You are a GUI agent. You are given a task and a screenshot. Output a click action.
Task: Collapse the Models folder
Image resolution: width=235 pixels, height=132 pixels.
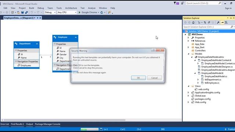[x=188, y=54]
